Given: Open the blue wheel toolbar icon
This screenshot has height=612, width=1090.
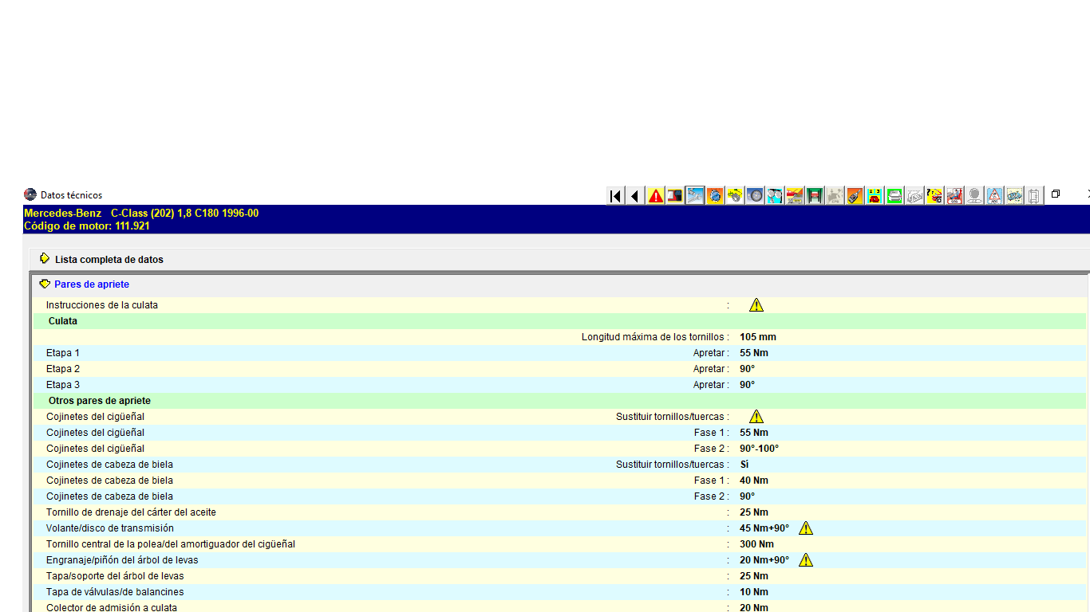Looking at the screenshot, I should (x=755, y=195).
